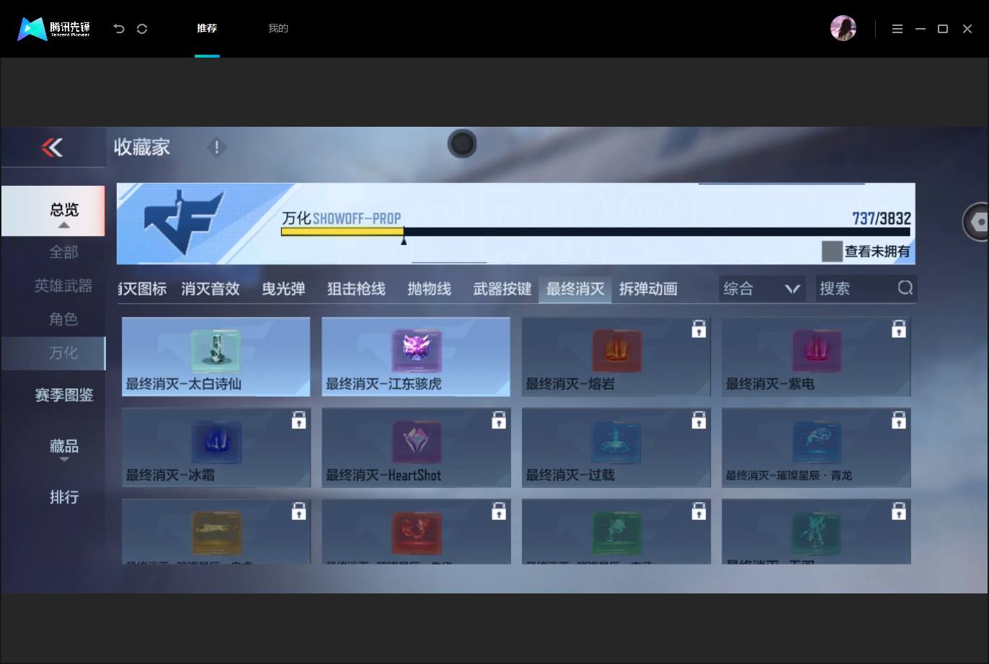Viewport: 989px width, 664px height.
Task: Click the CF logo in the banner
Action: [x=184, y=222]
